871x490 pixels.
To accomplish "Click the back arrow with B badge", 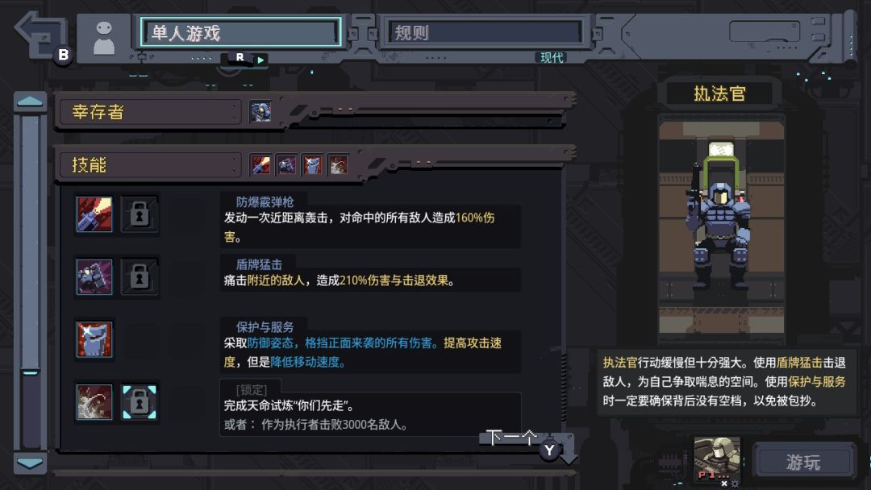I will 44,36.
